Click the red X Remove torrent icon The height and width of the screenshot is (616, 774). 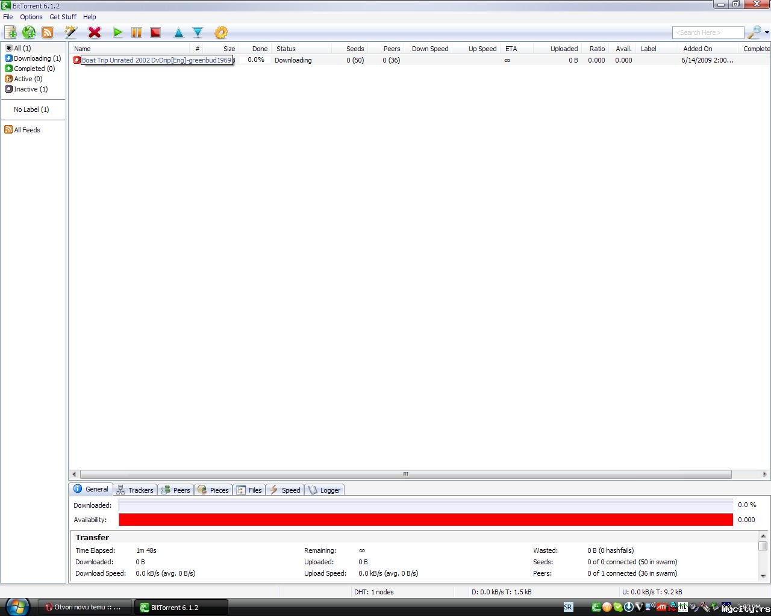tap(95, 32)
